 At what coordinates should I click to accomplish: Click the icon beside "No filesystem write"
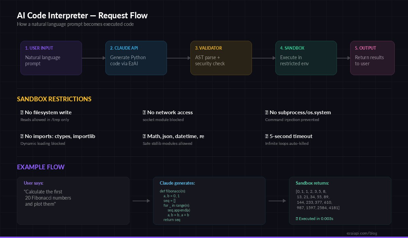(22, 112)
